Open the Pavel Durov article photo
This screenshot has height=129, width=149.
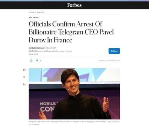[x=74, y=94]
